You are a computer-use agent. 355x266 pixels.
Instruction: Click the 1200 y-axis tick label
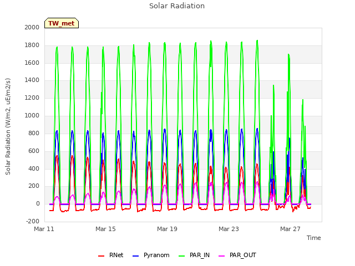click(32, 98)
